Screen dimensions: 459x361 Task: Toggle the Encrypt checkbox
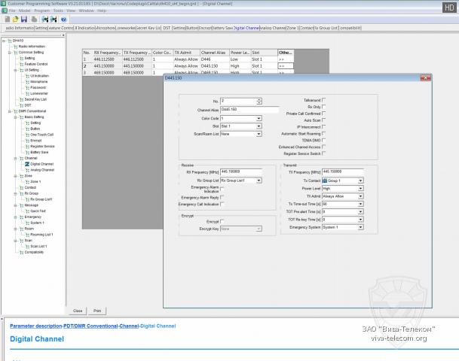[222, 221]
